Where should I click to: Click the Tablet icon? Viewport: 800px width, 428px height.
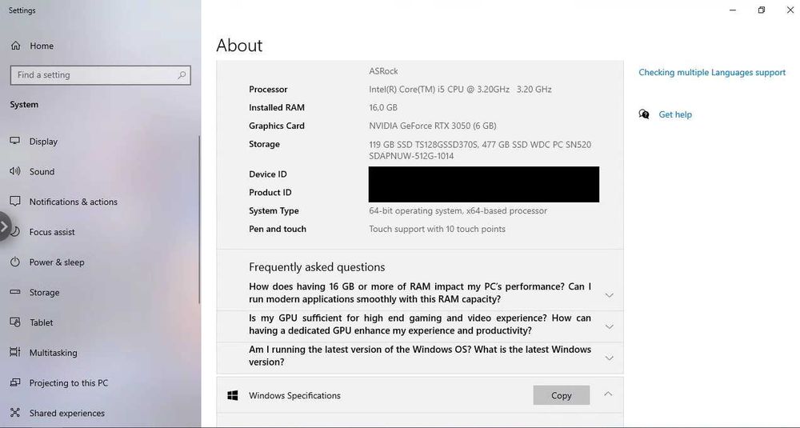tap(15, 322)
